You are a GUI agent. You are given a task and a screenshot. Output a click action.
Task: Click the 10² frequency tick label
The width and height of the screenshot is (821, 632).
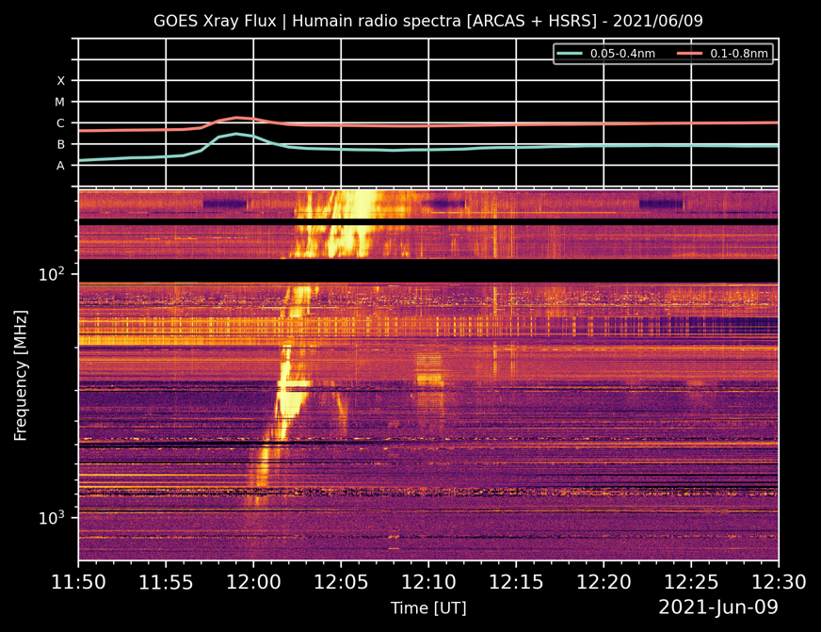click(51, 273)
